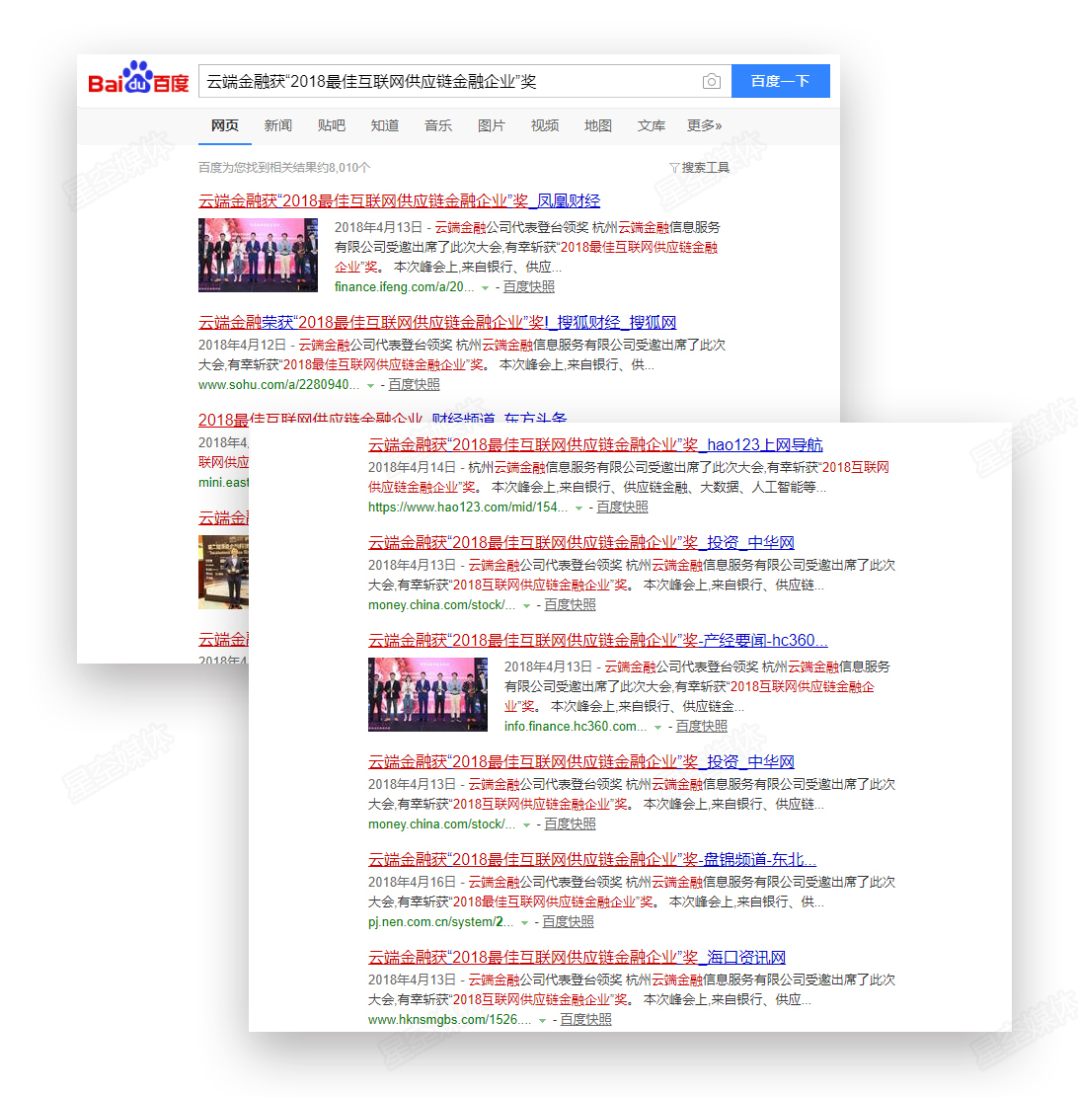1078x1097 pixels.
Task: Click the pj.nen.com.cn/system/2... URL
Action: pos(440,922)
